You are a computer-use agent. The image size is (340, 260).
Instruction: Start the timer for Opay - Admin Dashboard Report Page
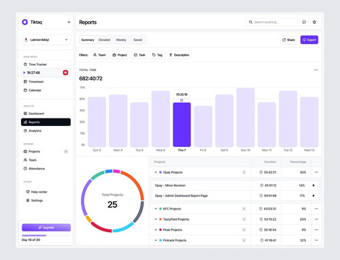pyautogui.click(x=313, y=195)
